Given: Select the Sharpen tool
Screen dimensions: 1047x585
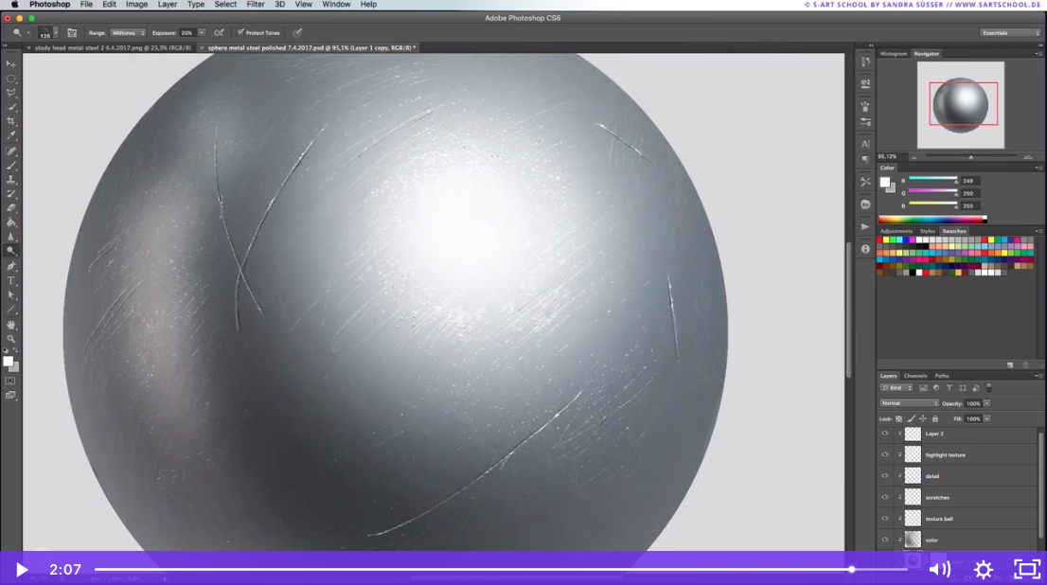Looking at the screenshot, I should pos(11,237).
